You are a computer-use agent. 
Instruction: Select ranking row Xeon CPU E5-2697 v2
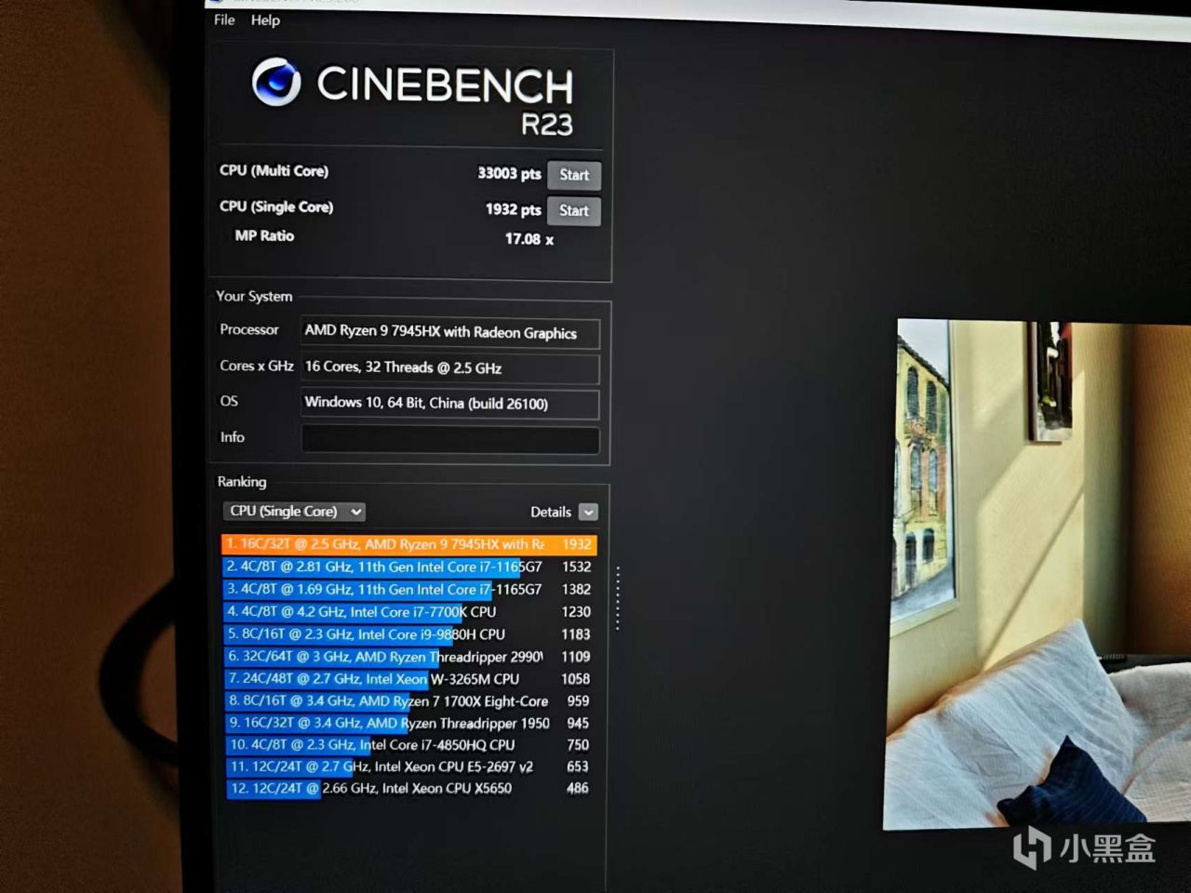[409, 766]
